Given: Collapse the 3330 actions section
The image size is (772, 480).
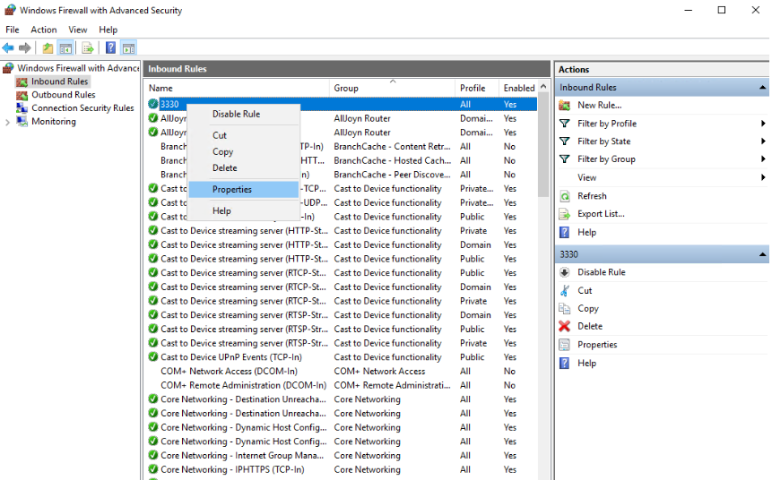Looking at the screenshot, I should [x=762, y=254].
